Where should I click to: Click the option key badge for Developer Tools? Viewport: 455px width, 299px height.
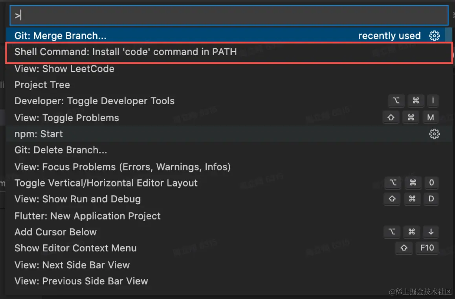coord(396,101)
